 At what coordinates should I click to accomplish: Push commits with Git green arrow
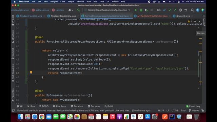pos(175,10)
